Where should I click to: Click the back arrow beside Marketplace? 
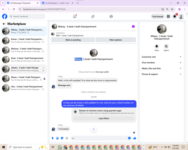click(x=4, y=24)
